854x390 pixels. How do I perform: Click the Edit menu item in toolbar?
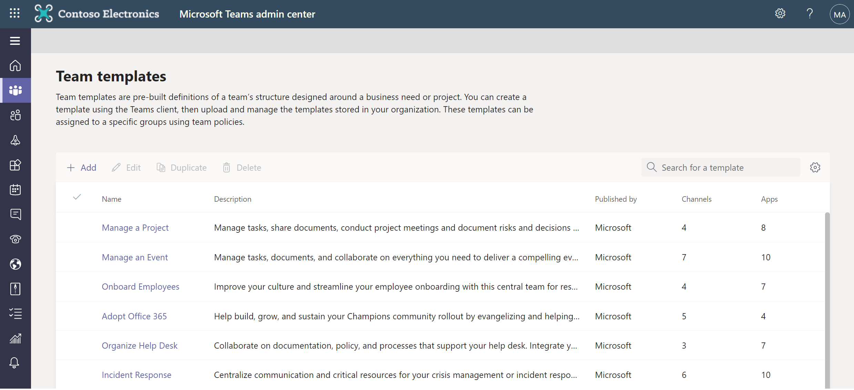tap(126, 167)
